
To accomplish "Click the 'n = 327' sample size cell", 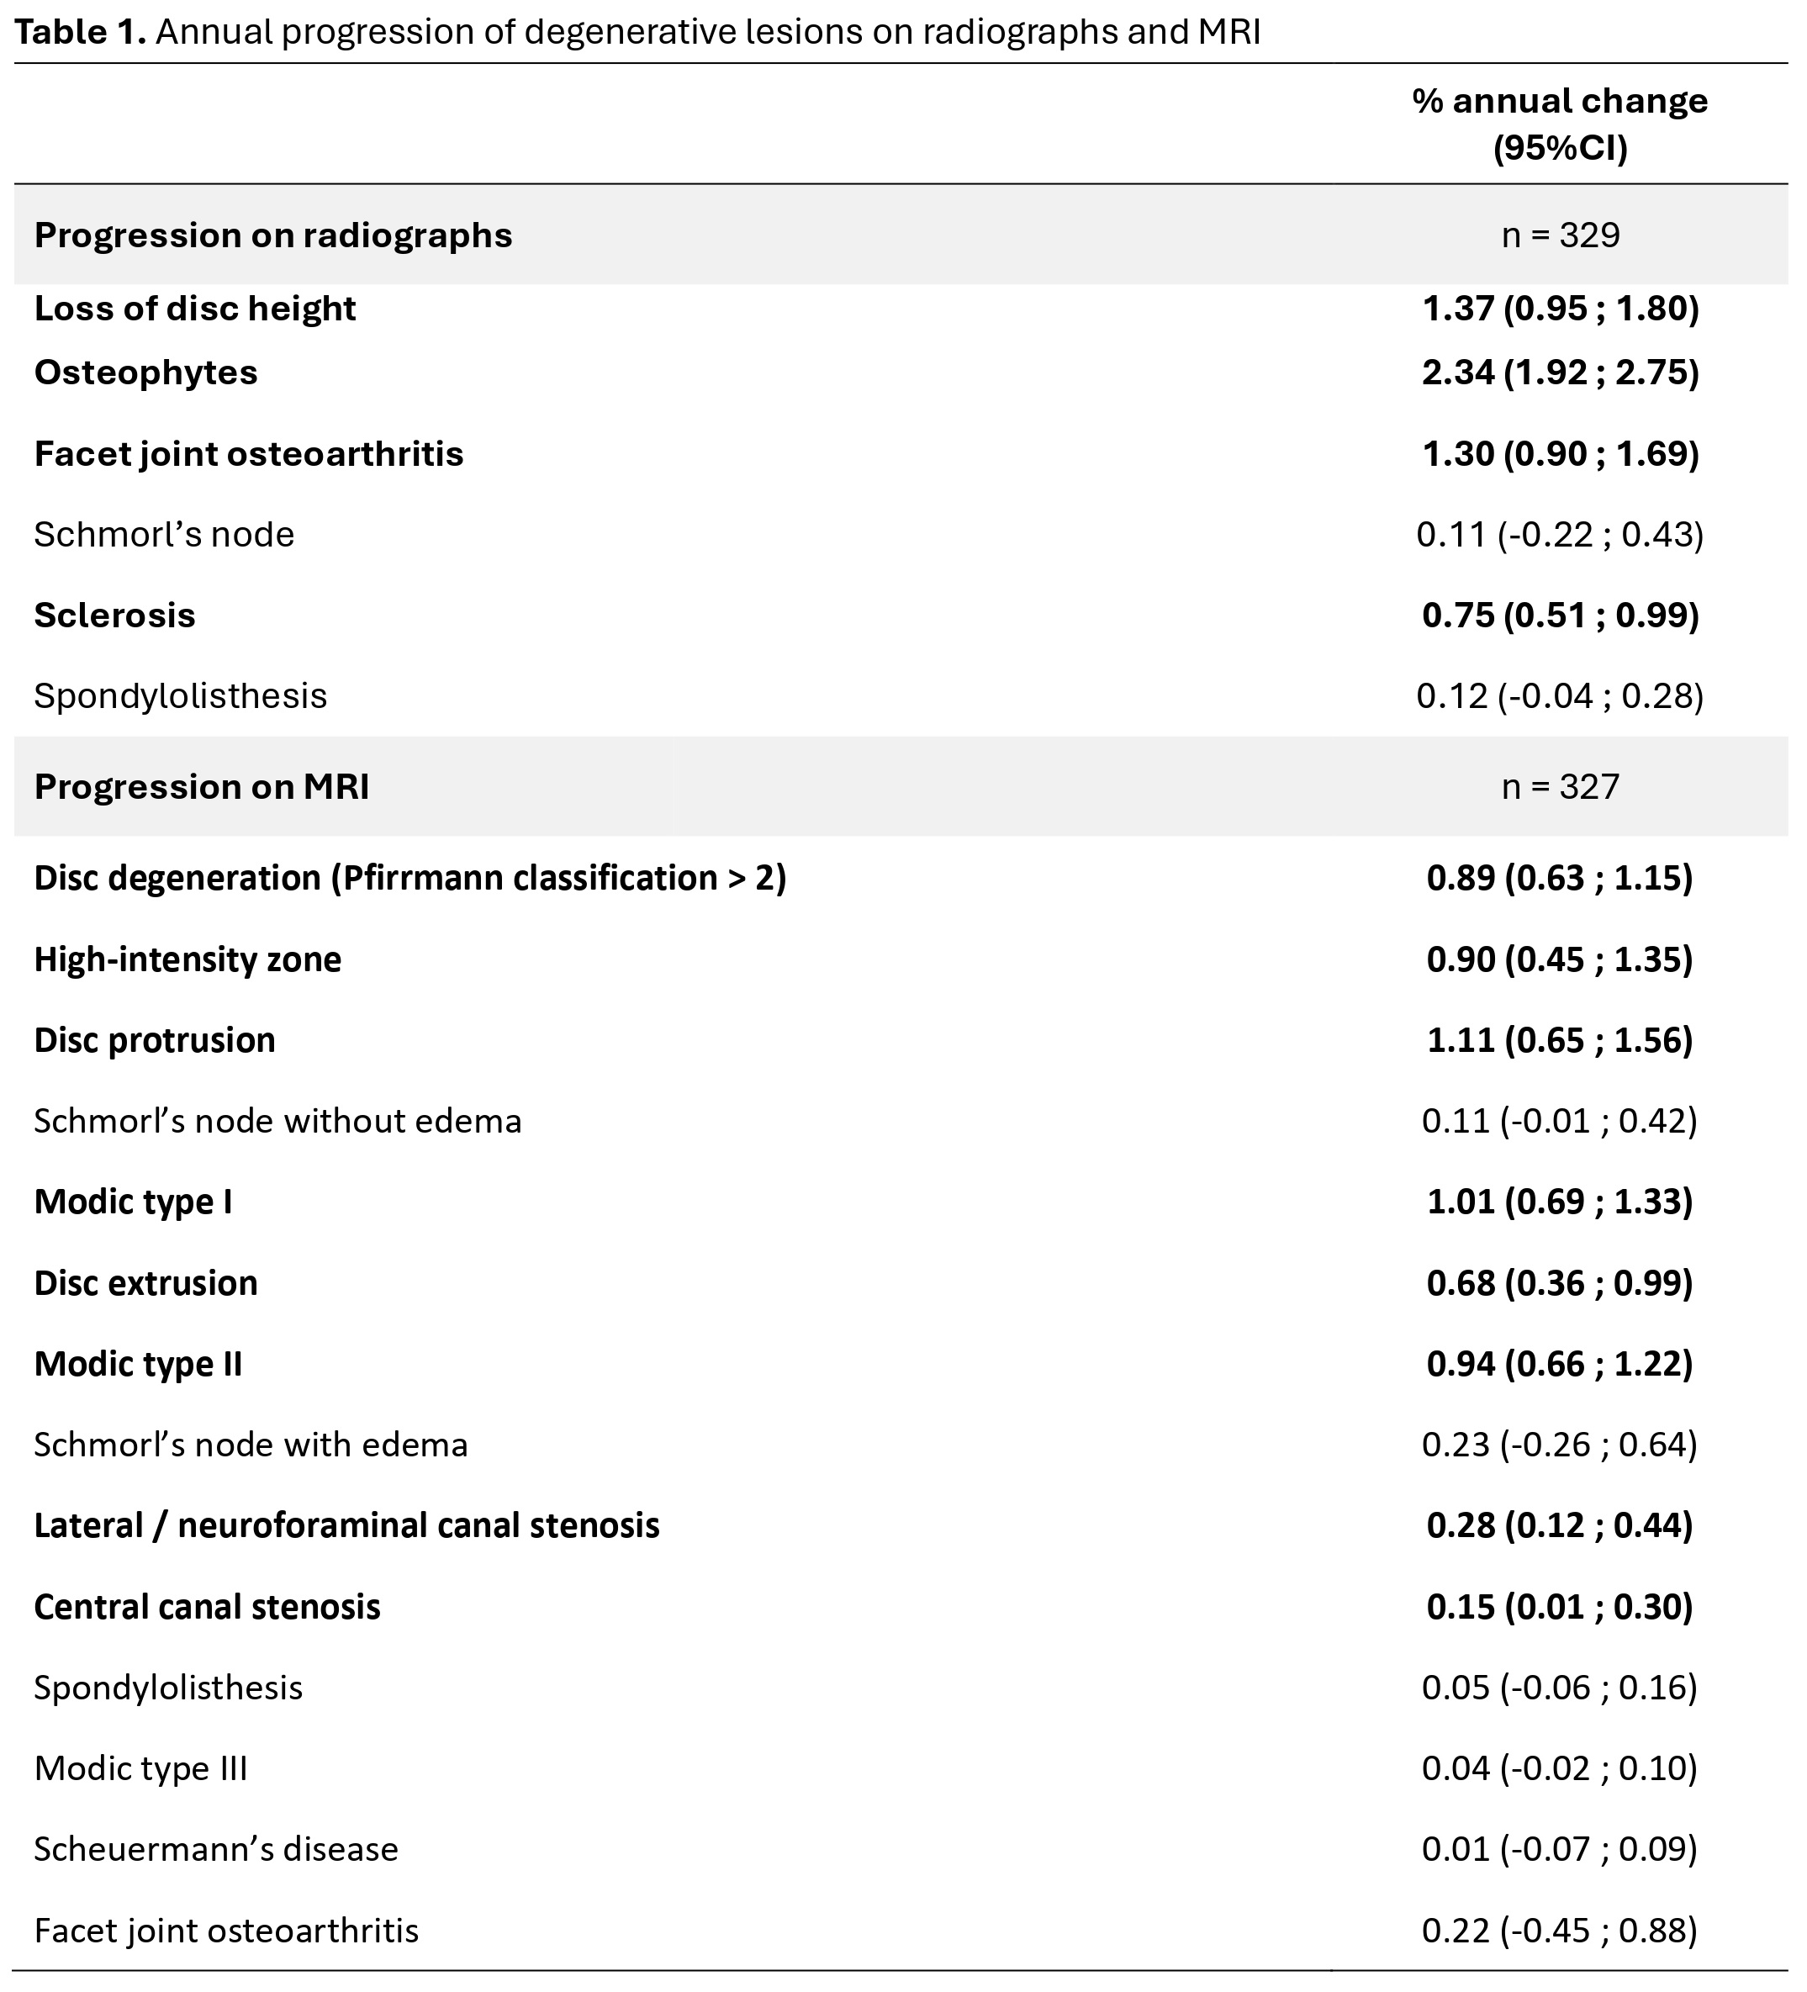I will [1560, 786].
